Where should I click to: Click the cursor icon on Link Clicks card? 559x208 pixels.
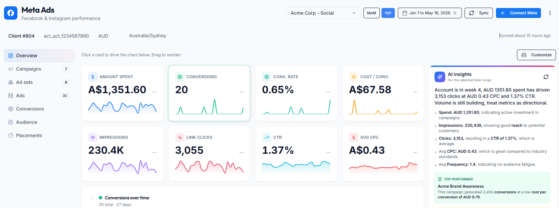coord(180,137)
